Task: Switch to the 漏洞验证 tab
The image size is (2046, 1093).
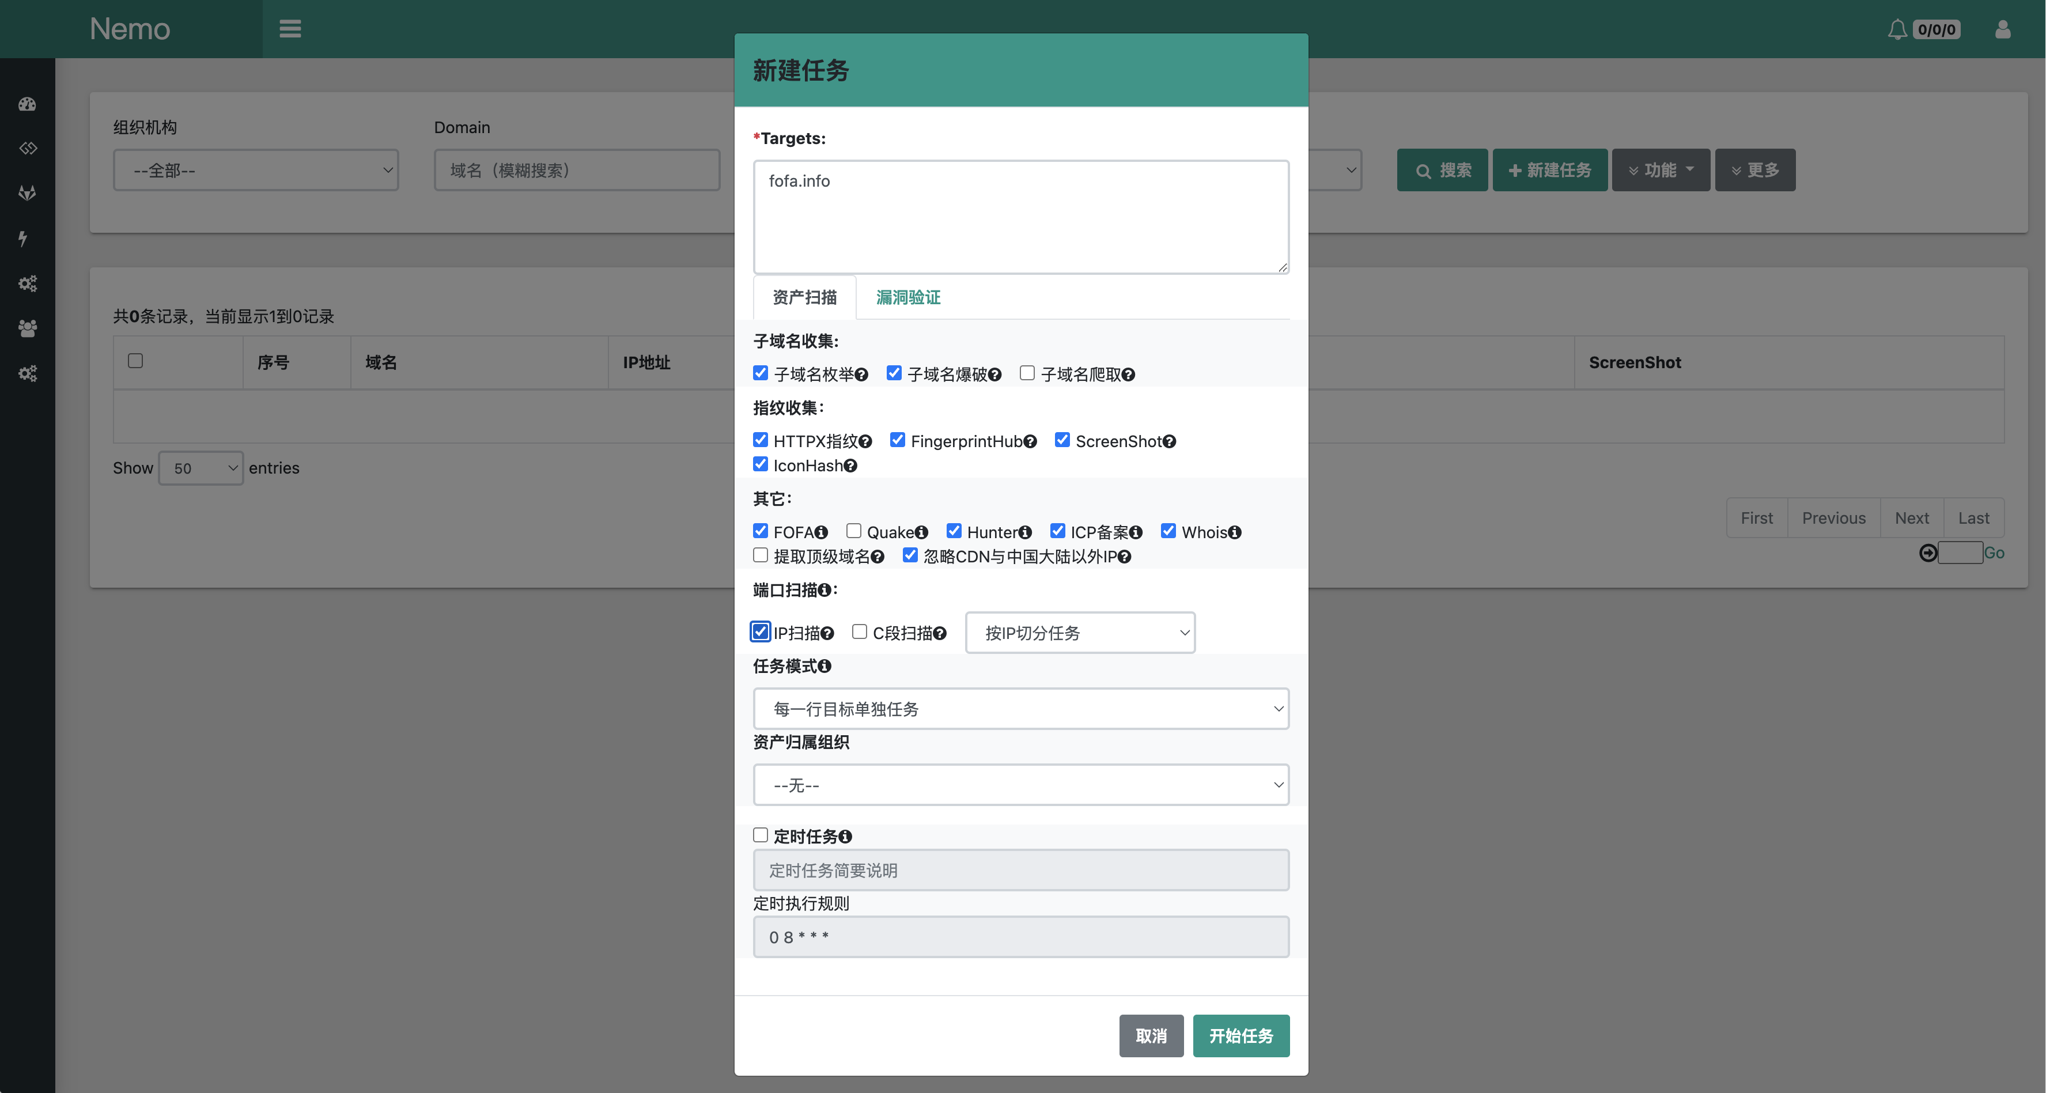Action: click(908, 297)
